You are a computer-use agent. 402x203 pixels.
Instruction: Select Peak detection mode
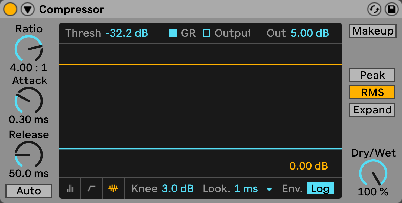pos(372,75)
